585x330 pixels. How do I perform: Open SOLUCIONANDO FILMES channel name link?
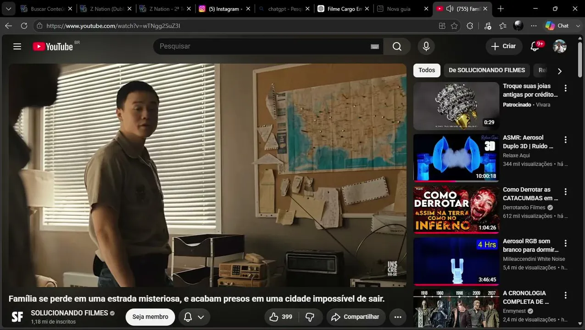tap(69, 313)
